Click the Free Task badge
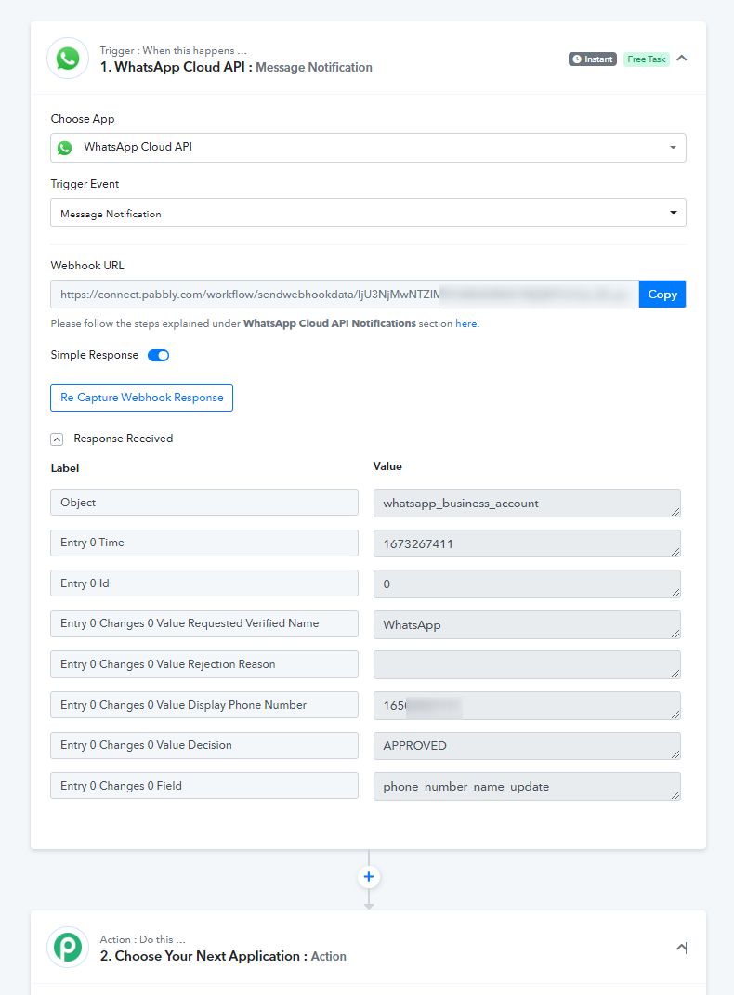The width and height of the screenshot is (734, 995). [x=647, y=59]
